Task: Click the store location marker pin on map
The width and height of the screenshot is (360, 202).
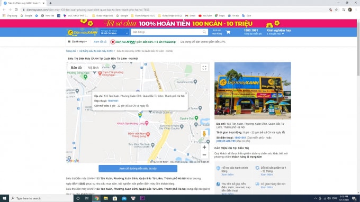Action: click(x=140, y=115)
